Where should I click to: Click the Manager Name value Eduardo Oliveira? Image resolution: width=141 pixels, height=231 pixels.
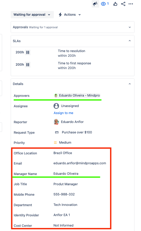[66, 173]
